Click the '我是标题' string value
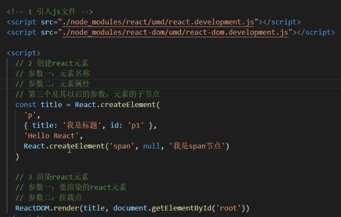Image resolution: width=341 pixels, height=217 pixels. coord(82,126)
